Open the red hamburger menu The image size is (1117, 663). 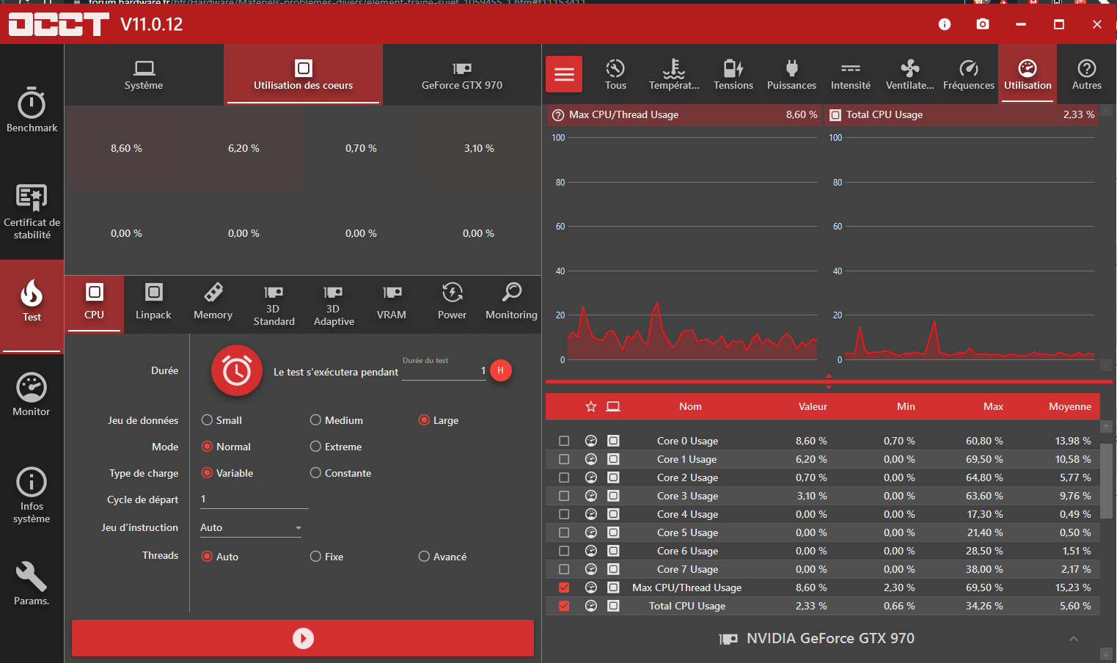click(564, 74)
